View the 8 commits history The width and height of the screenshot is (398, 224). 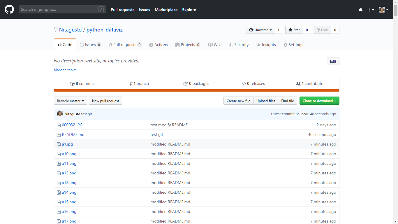click(82, 83)
